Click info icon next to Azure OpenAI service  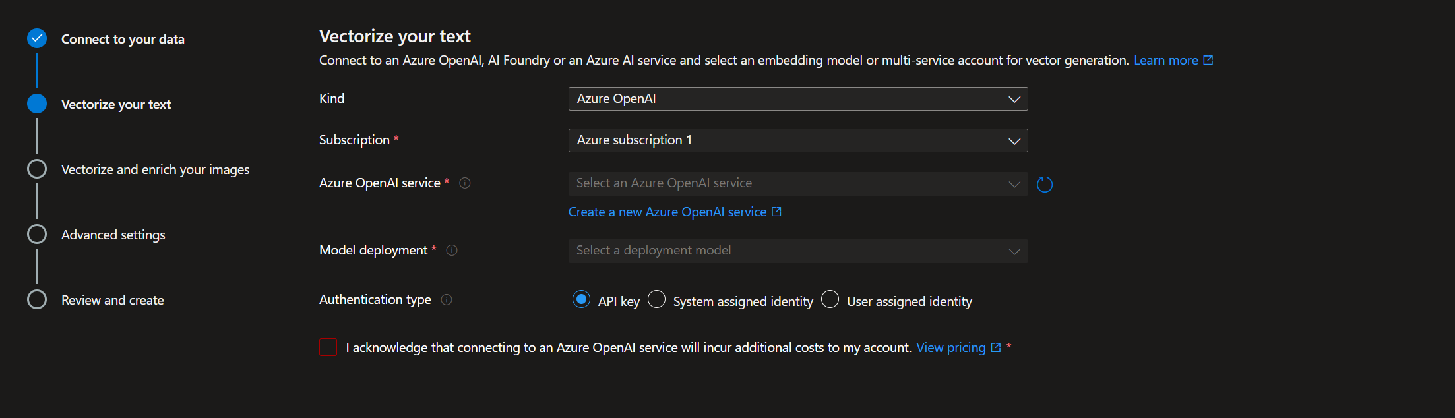tap(465, 183)
